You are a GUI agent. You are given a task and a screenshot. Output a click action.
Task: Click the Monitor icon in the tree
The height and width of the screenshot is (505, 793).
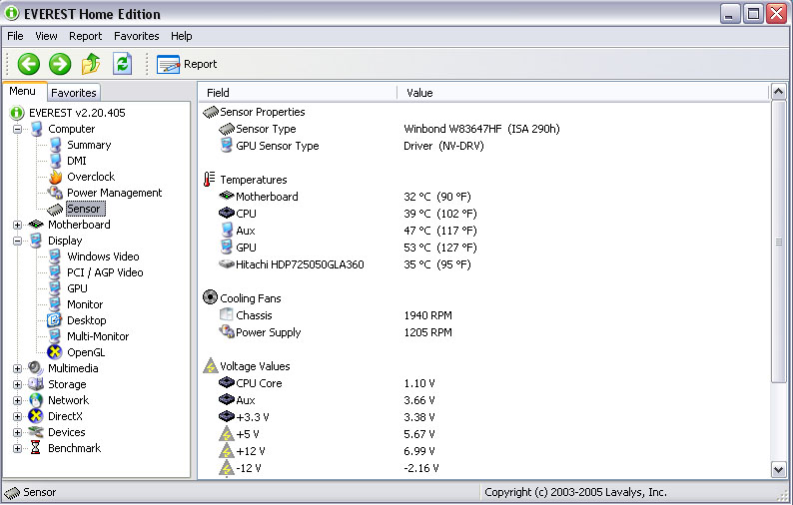tap(55, 304)
